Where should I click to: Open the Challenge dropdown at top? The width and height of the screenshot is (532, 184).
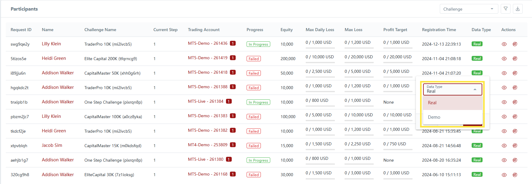click(x=469, y=9)
